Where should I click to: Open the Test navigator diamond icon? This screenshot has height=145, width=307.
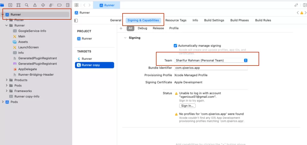click(x=43, y=5)
